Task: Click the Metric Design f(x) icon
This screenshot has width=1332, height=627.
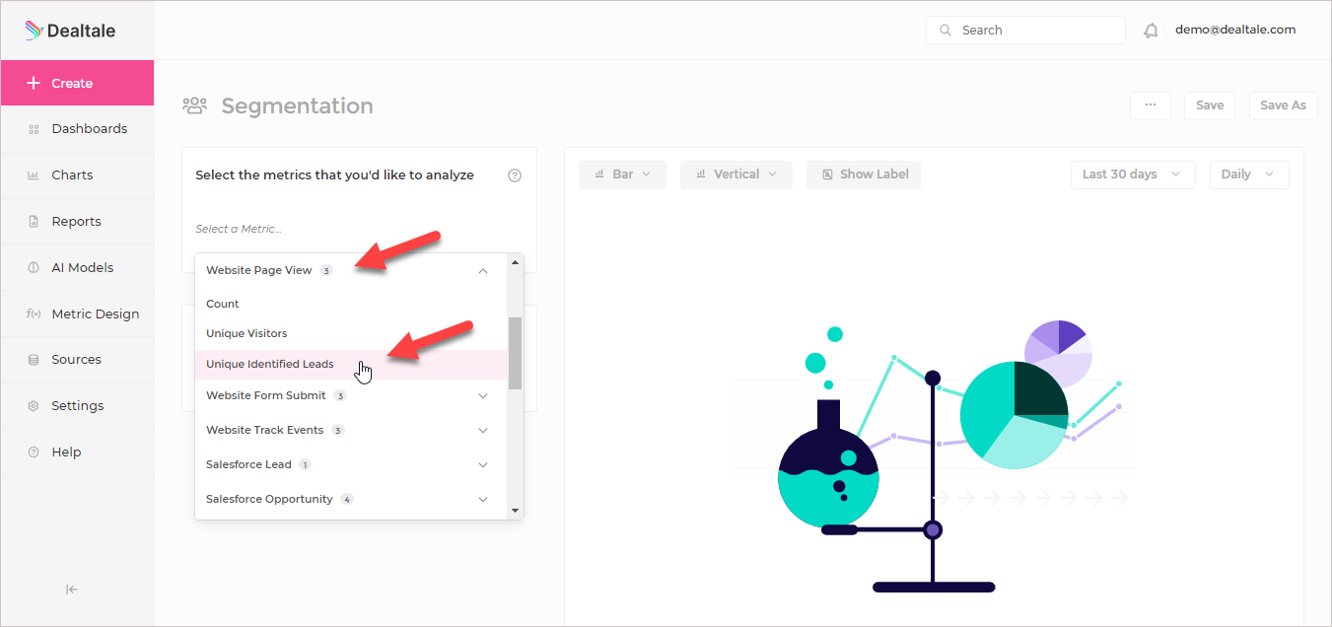Action: point(34,313)
